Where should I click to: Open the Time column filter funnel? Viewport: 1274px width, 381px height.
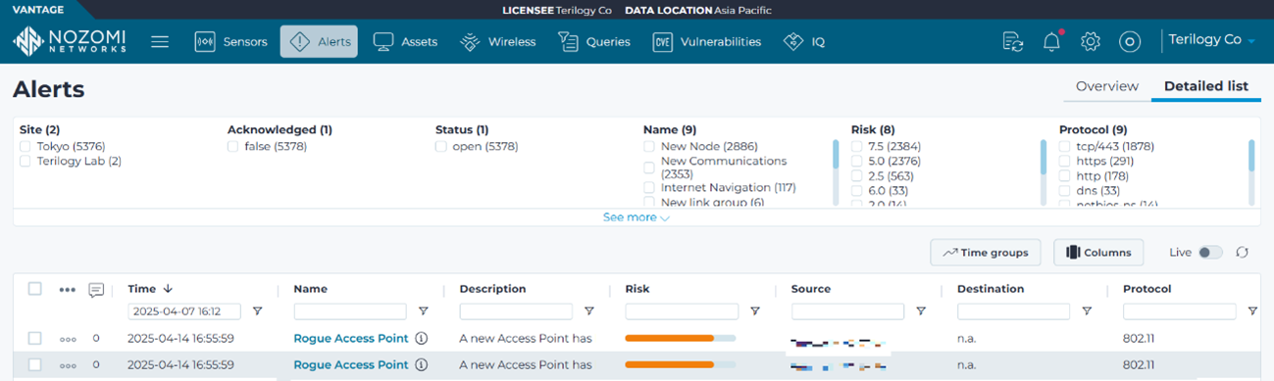tap(257, 311)
